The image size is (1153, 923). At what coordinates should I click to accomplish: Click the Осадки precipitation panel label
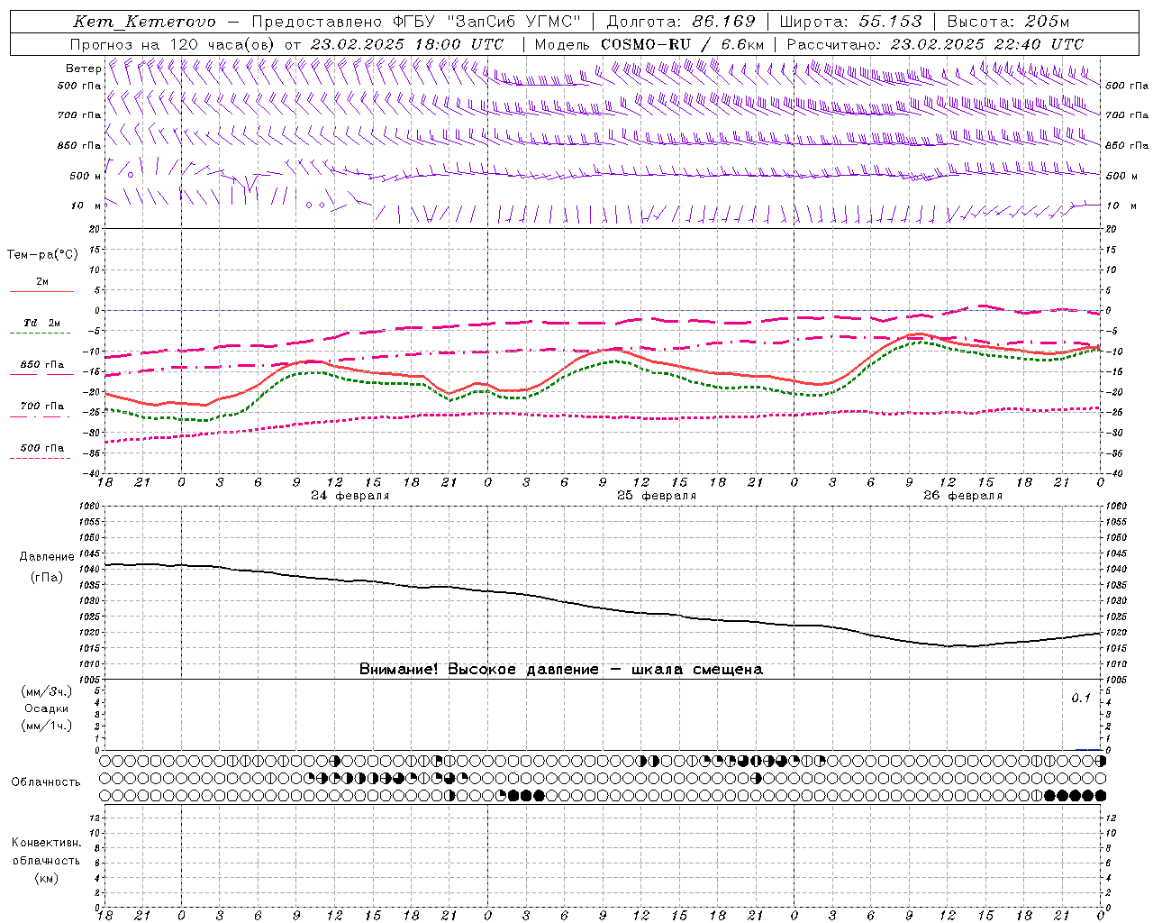[47, 708]
